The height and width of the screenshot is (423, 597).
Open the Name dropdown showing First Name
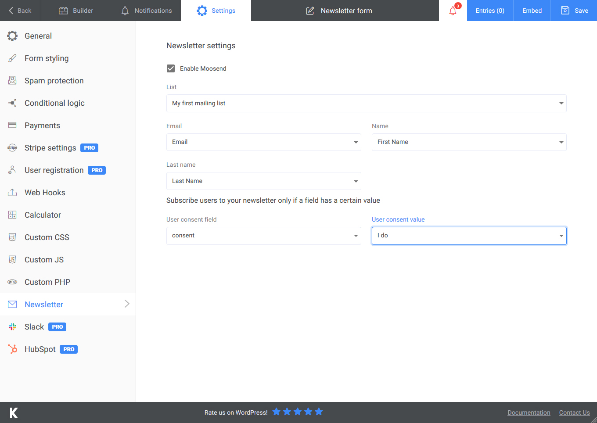pos(469,142)
